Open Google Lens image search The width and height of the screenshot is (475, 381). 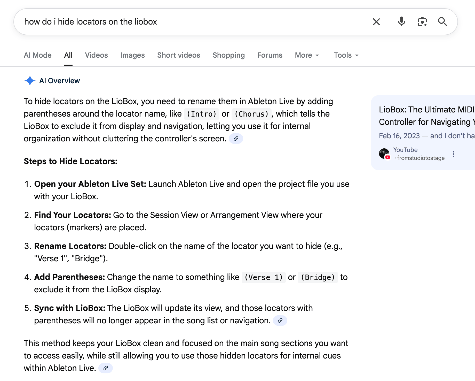[422, 22]
